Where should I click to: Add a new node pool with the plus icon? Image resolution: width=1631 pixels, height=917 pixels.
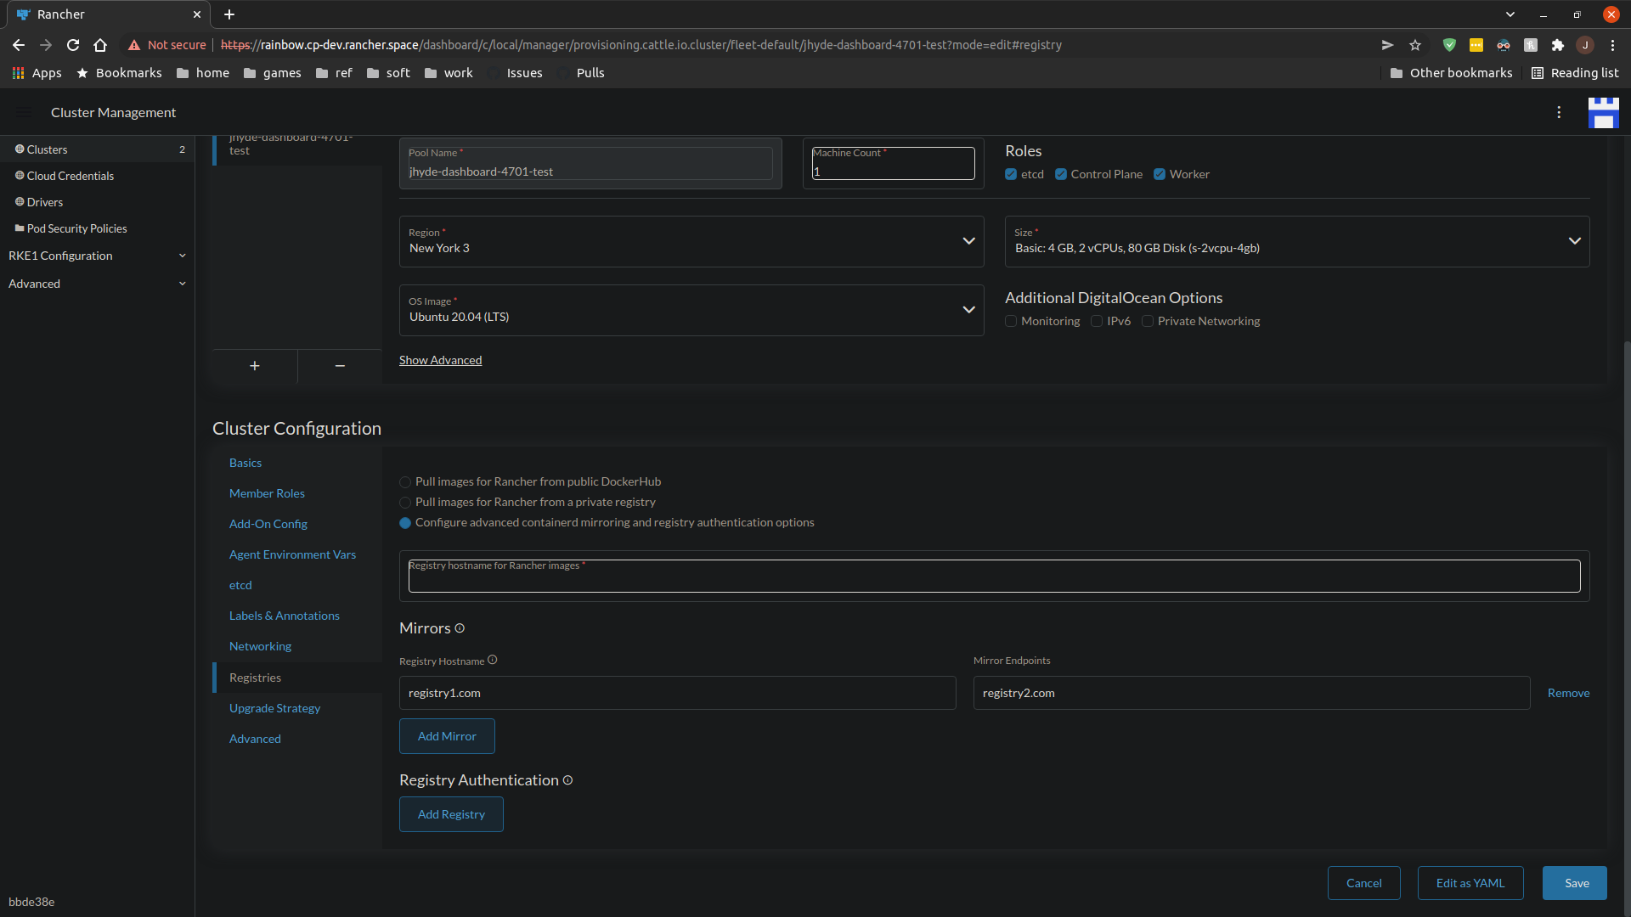255,366
